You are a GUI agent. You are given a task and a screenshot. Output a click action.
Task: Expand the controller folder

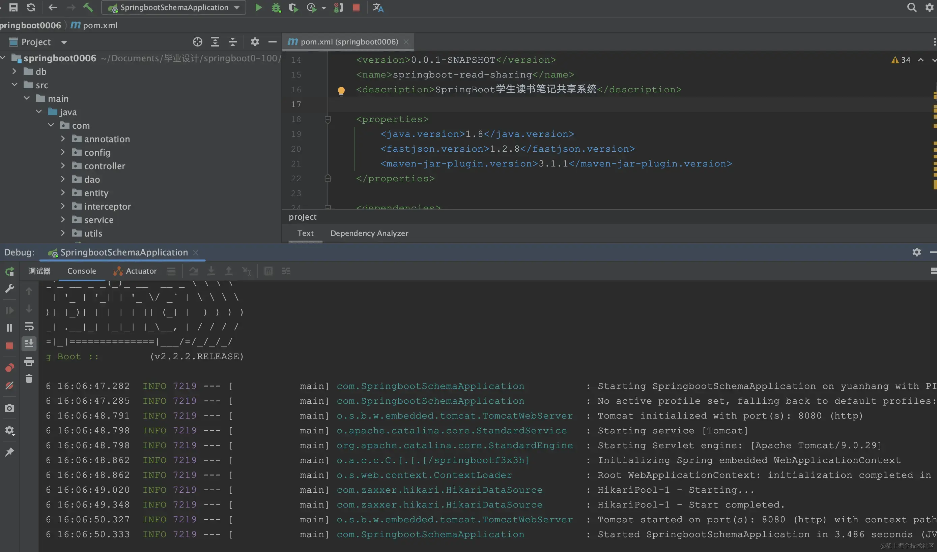pyautogui.click(x=63, y=166)
